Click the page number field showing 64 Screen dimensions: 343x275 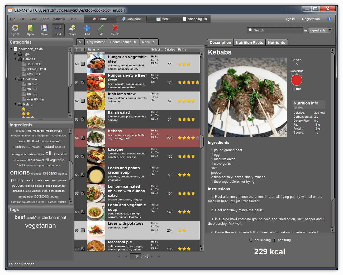tap(136, 256)
